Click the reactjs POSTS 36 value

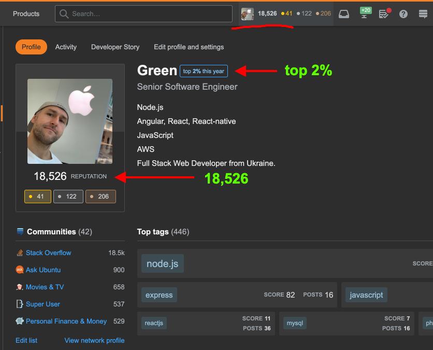point(267,328)
